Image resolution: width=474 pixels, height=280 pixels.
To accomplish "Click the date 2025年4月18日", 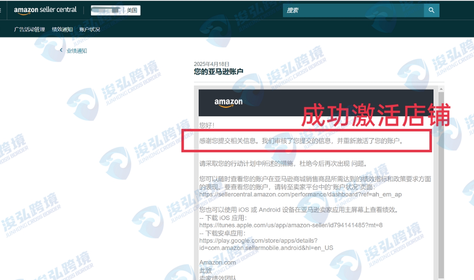I will (x=212, y=64).
